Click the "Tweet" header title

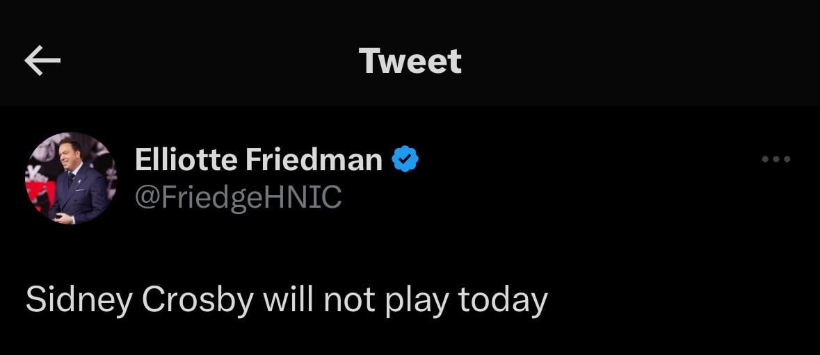(x=410, y=61)
